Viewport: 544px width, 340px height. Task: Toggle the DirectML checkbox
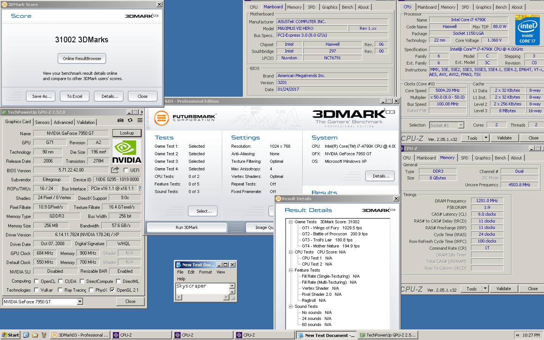118,281
